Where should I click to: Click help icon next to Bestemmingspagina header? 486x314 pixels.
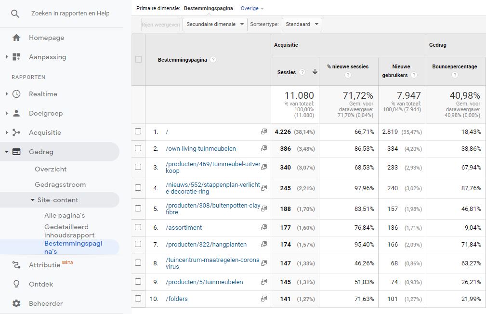coord(213,60)
